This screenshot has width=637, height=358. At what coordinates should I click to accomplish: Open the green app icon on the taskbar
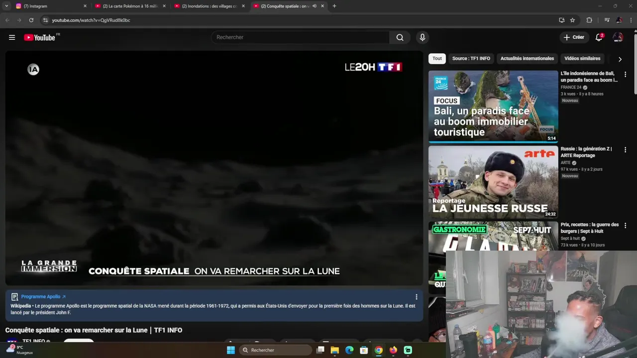408,350
